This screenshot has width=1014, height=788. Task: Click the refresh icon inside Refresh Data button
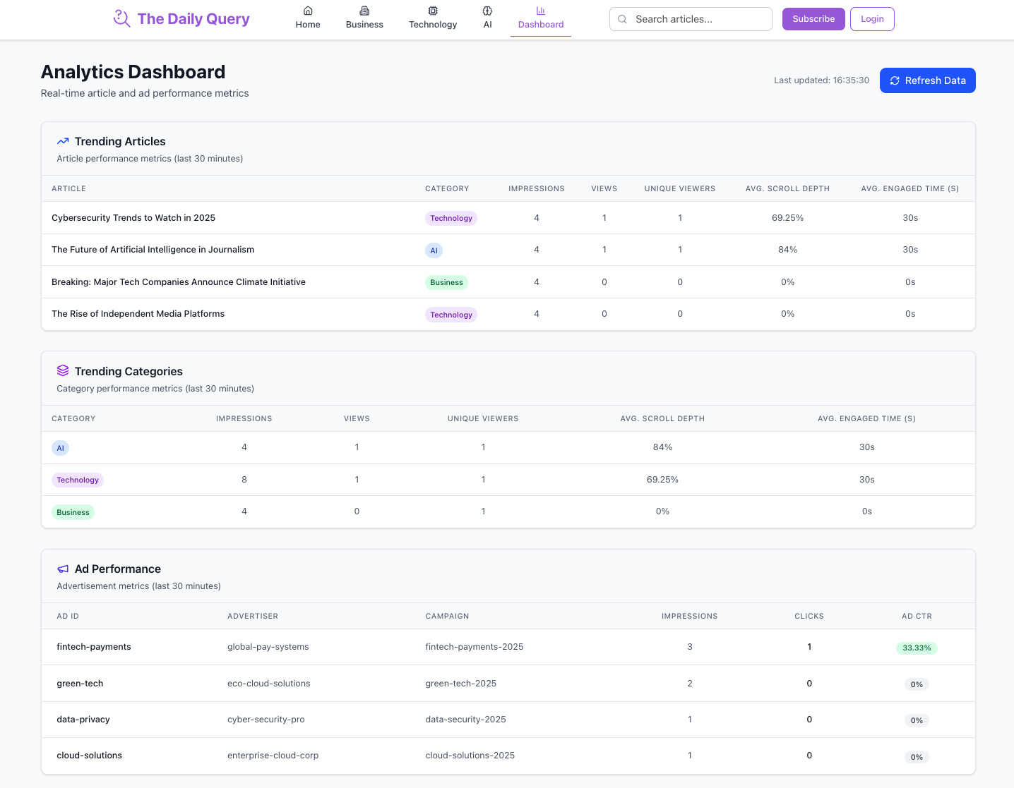895,80
